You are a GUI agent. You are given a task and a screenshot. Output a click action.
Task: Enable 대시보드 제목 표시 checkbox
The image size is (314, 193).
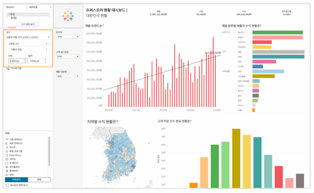[x=8, y=186]
